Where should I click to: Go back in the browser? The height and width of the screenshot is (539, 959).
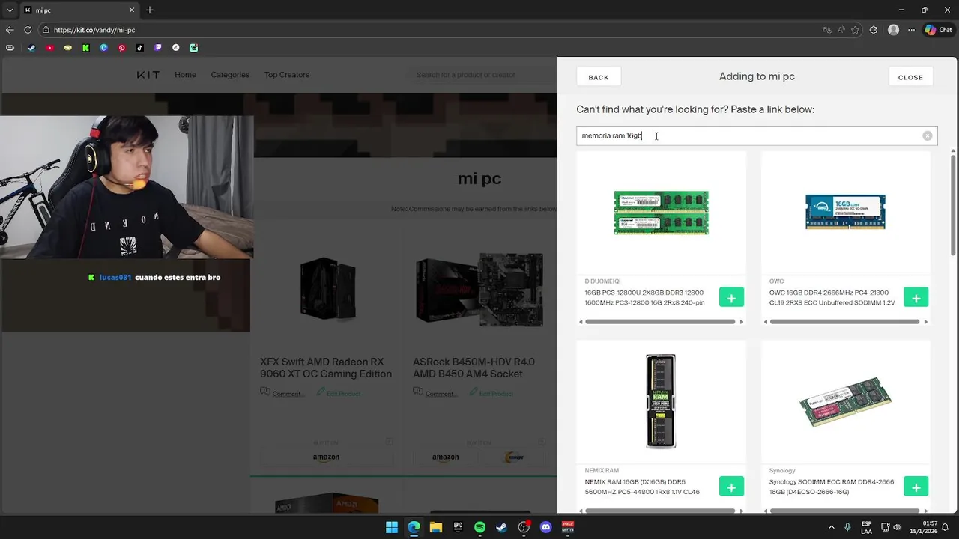(10, 30)
